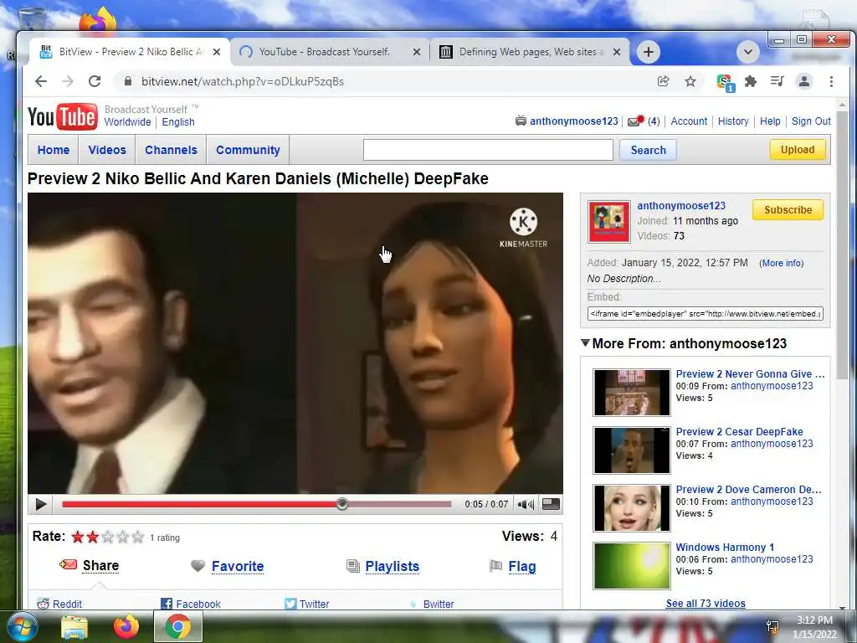Click the yellow Upload button

[798, 150]
